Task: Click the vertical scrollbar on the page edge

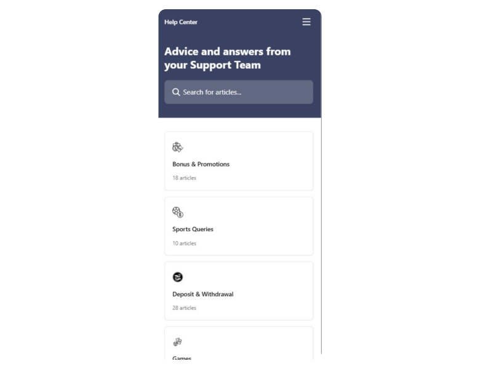Action: 321,236
